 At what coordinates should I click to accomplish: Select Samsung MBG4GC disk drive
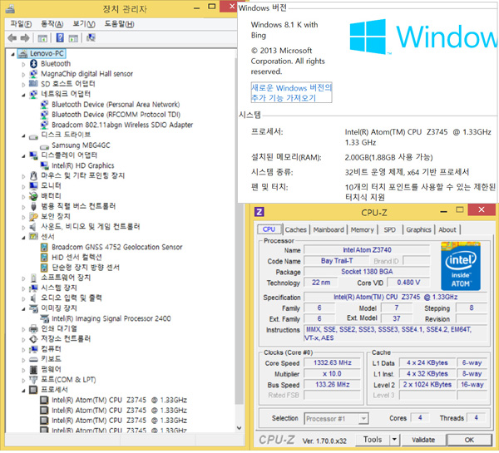[85, 145]
